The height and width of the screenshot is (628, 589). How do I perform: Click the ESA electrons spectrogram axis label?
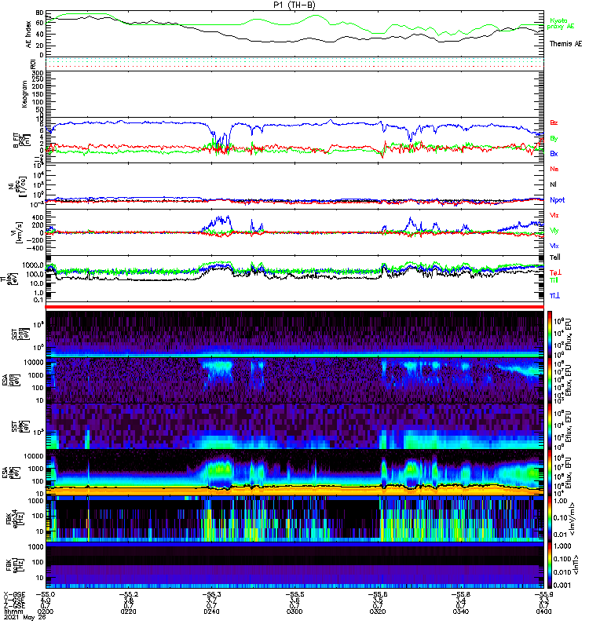tap(11, 472)
